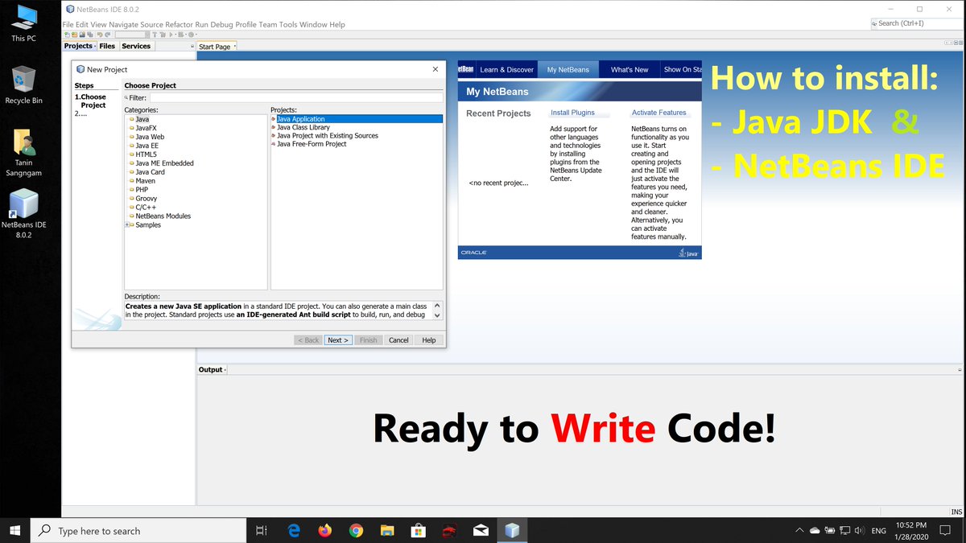Click Help in the New Project dialog

(x=429, y=340)
